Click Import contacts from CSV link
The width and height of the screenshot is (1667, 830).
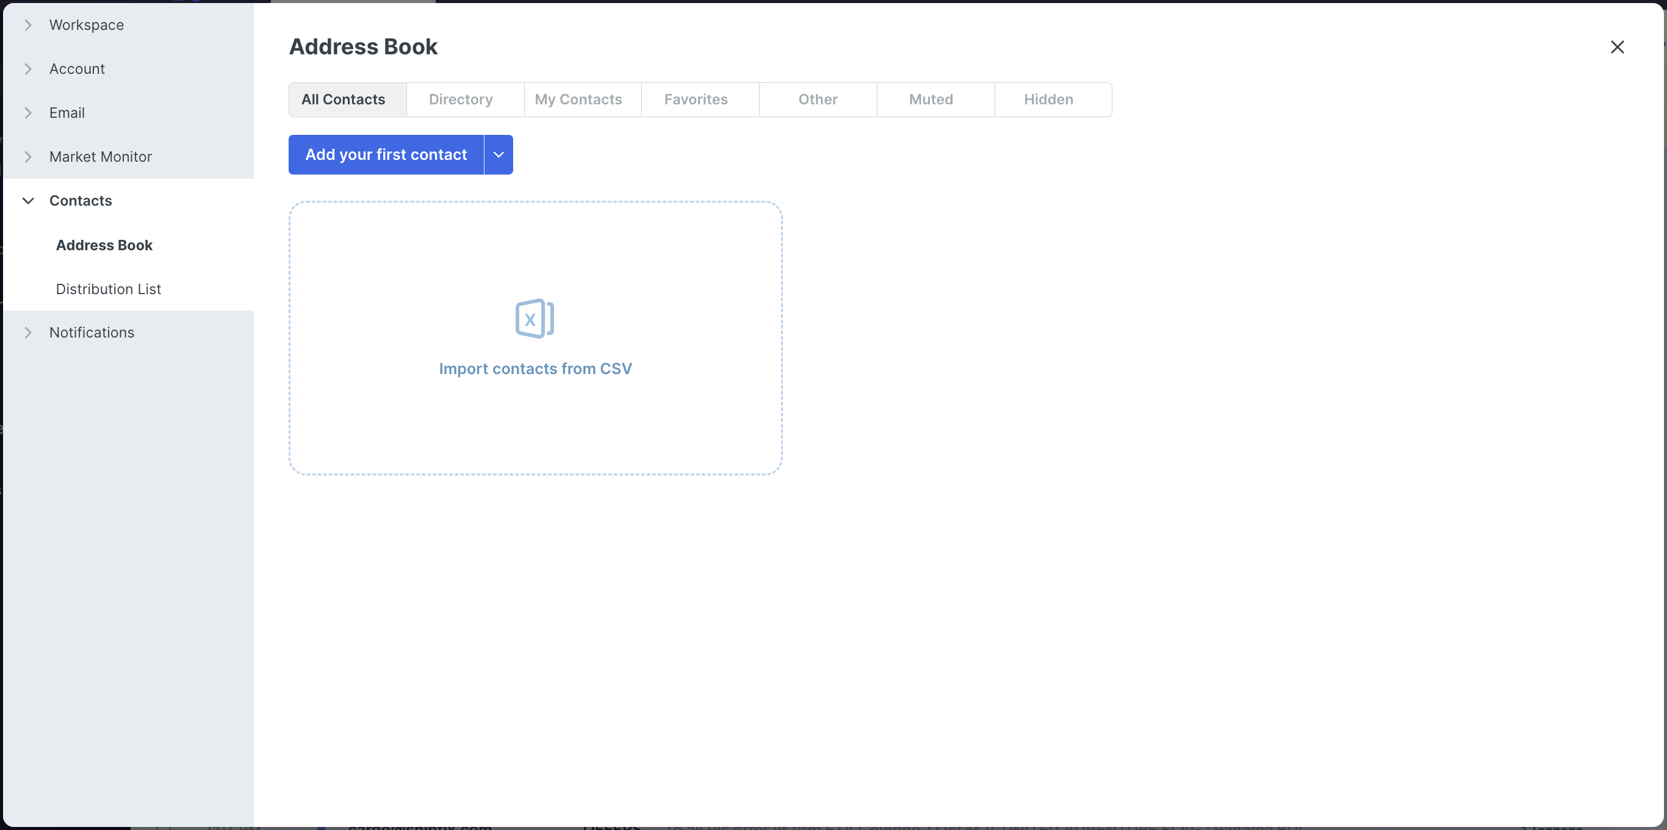535,369
